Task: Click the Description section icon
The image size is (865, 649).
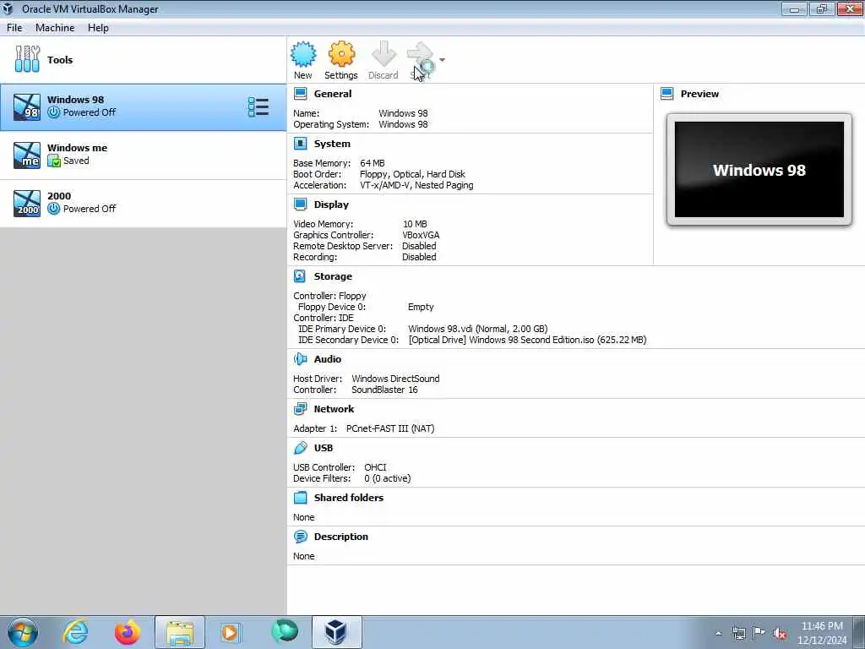Action: (x=300, y=537)
